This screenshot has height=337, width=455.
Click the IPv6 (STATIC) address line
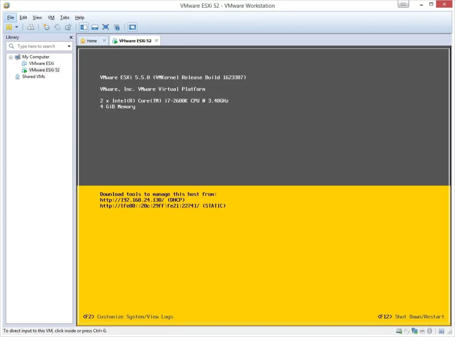pyautogui.click(x=163, y=206)
